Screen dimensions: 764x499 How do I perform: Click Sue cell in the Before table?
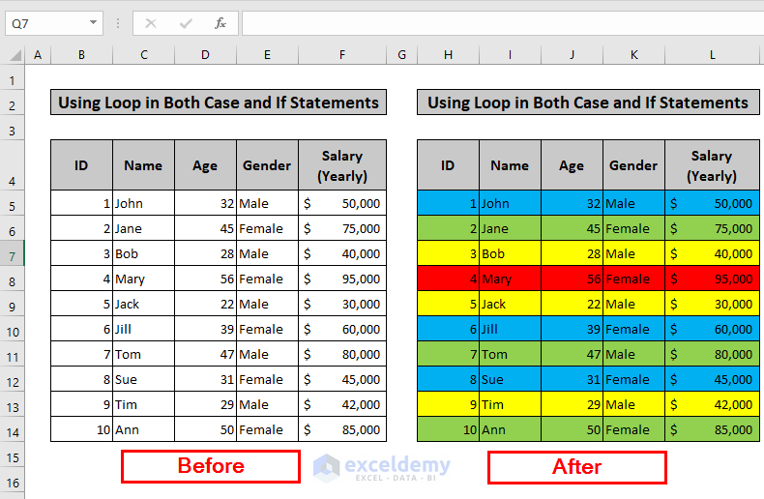tap(144, 379)
